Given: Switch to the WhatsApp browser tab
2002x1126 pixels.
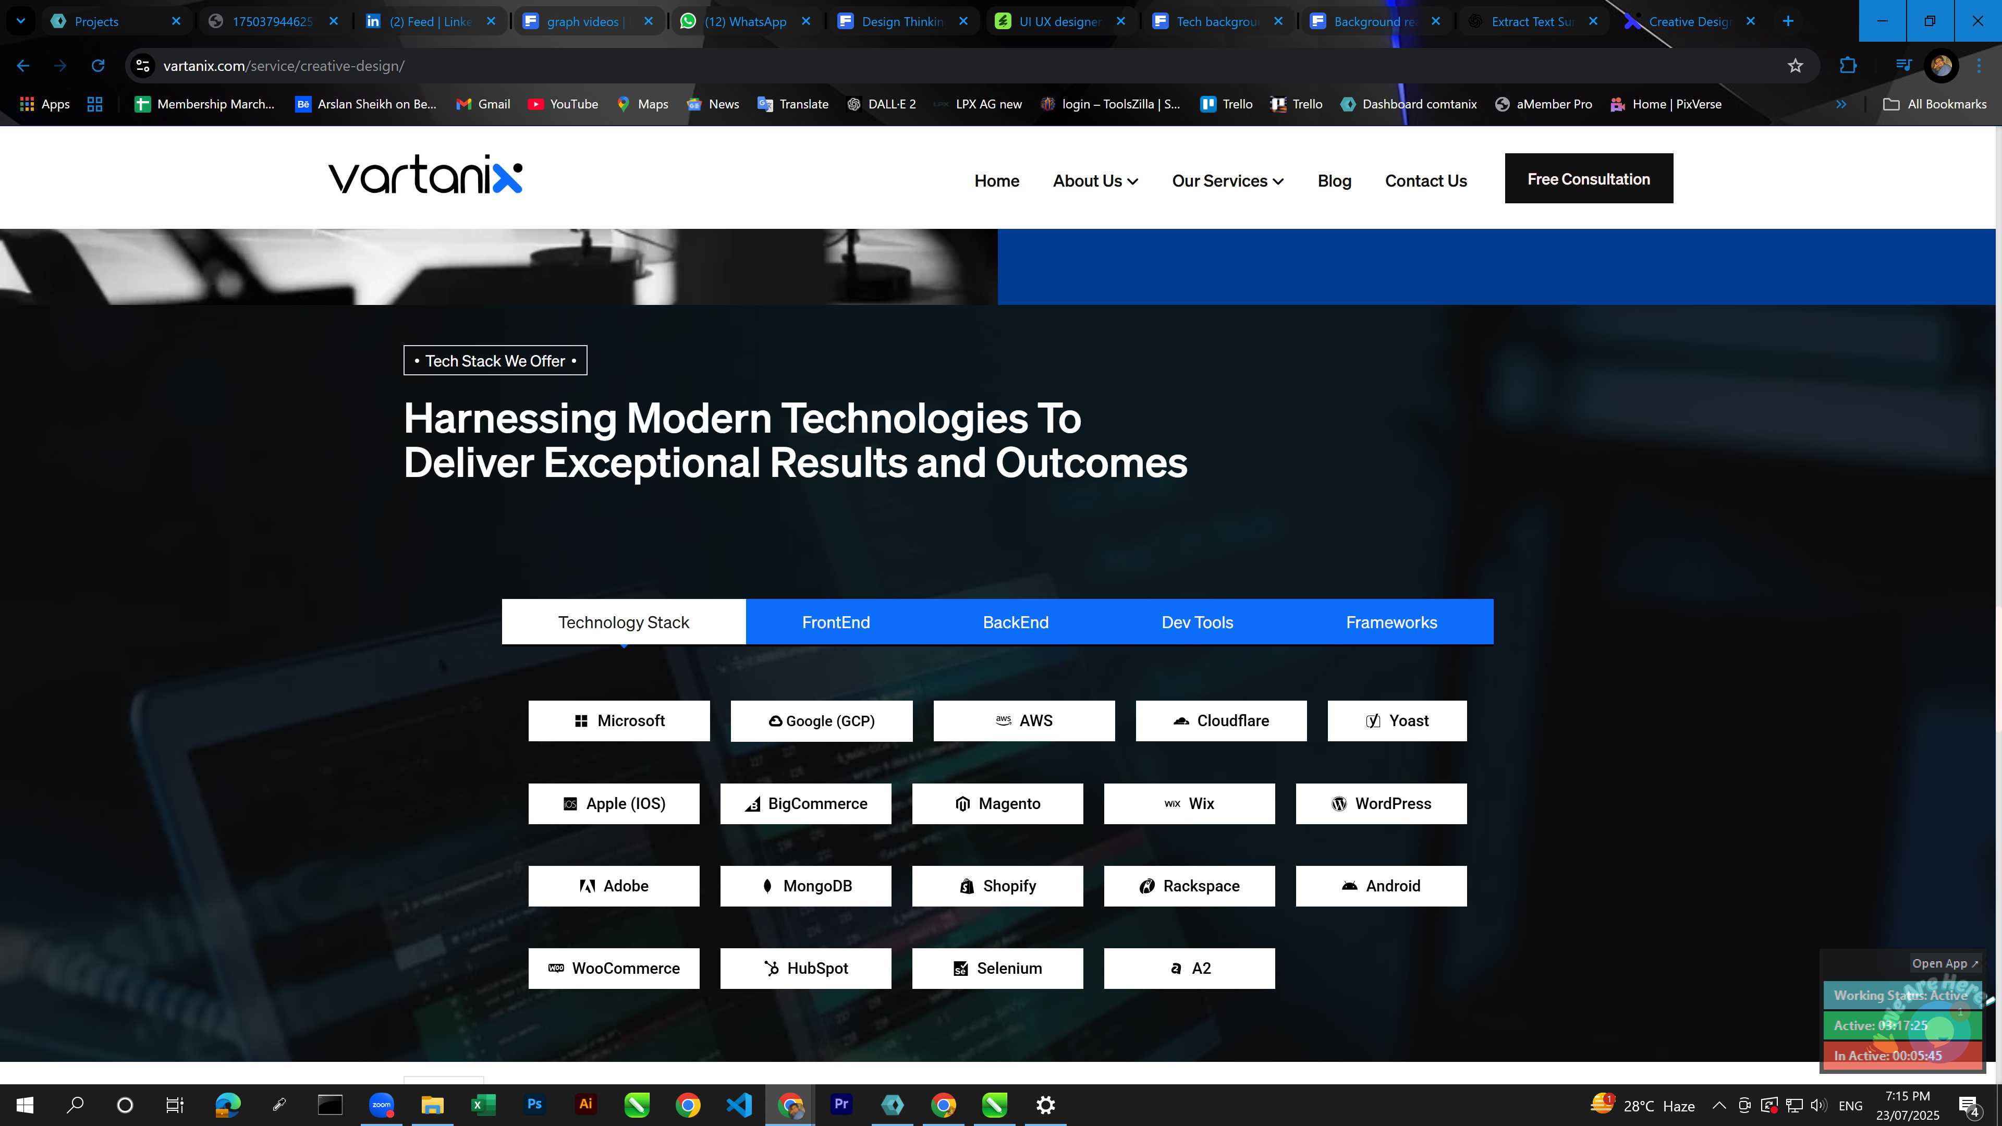Looking at the screenshot, I should (x=744, y=21).
